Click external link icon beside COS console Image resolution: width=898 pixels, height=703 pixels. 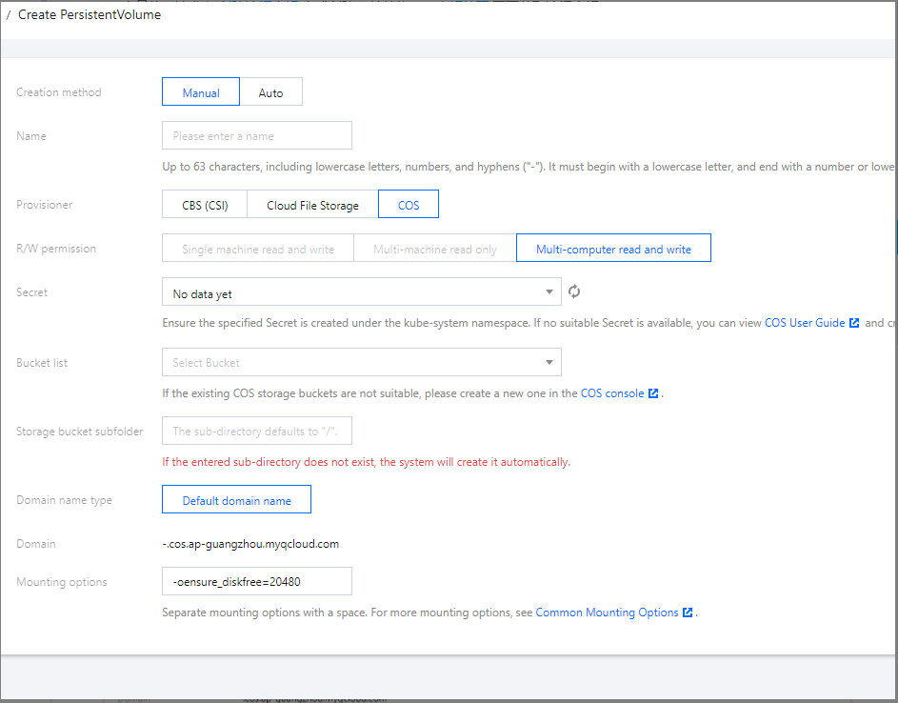(x=653, y=393)
